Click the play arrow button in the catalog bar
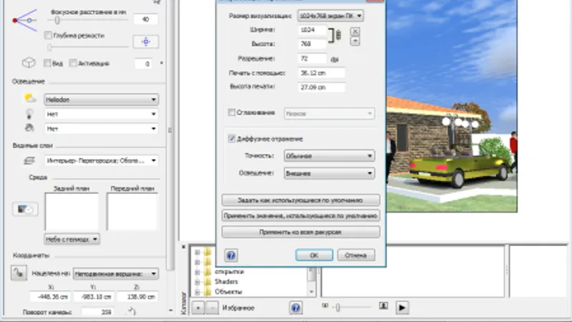This screenshot has height=322, width=572. point(402,308)
